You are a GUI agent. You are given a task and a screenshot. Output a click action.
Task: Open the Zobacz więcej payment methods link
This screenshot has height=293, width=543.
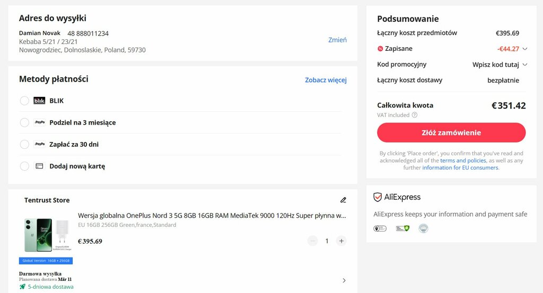click(x=326, y=80)
